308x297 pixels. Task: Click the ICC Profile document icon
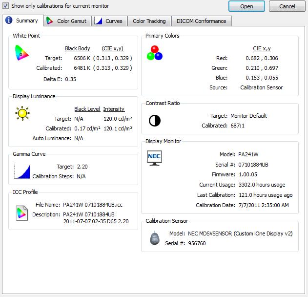coord(22,213)
